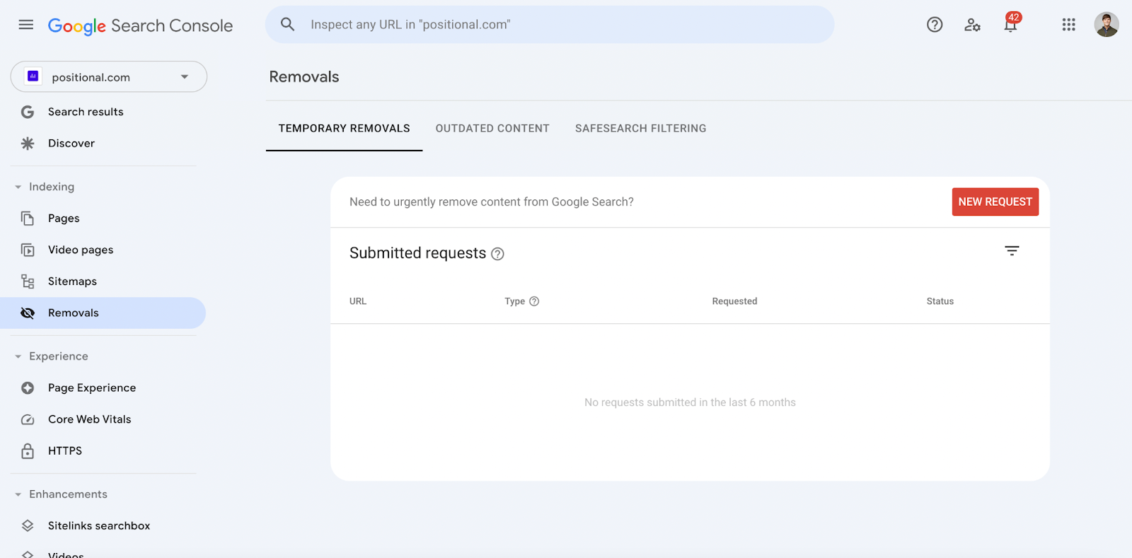Click the Removals crossed-eye icon
The height and width of the screenshot is (558, 1132).
pyautogui.click(x=28, y=313)
